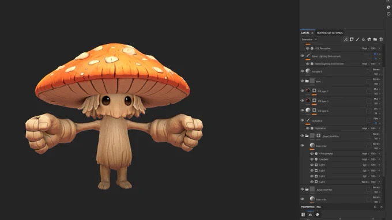Click the Gradient effect filter icon

click(x=316, y=160)
